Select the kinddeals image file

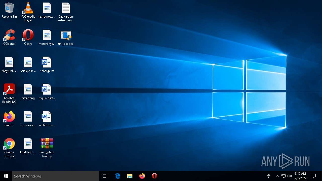(x=28, y=146)
